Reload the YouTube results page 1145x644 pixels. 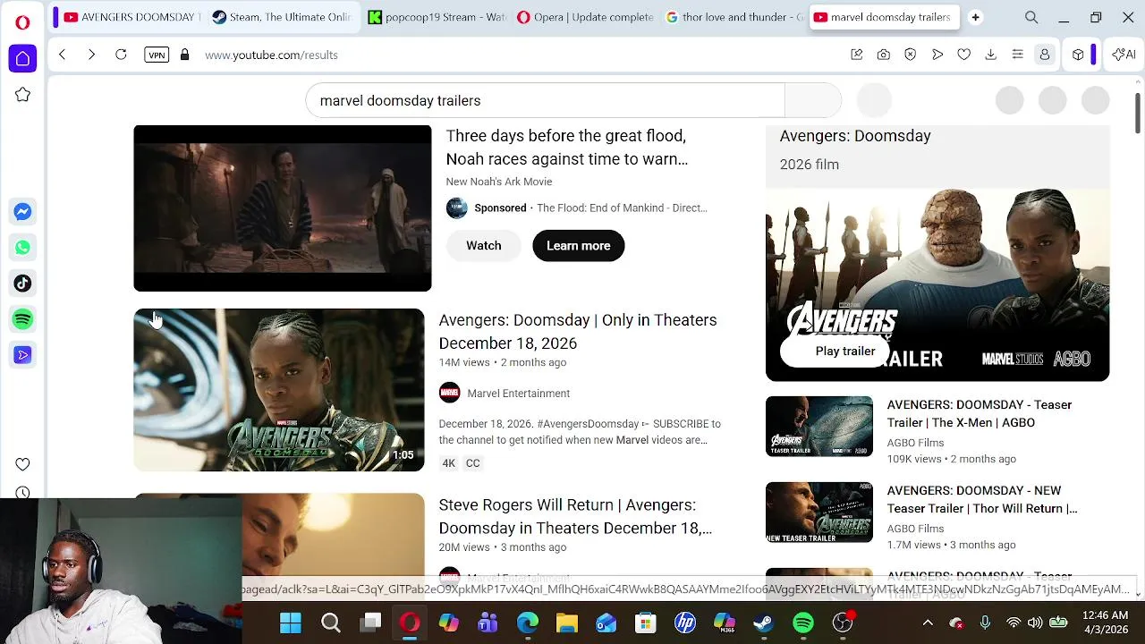(121, 55)
